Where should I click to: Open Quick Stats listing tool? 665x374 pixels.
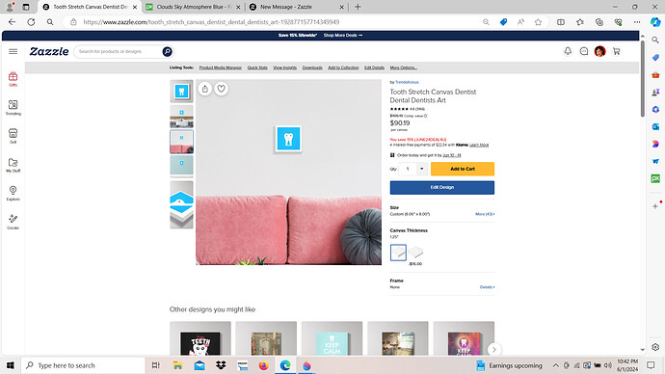pos(257,67)
